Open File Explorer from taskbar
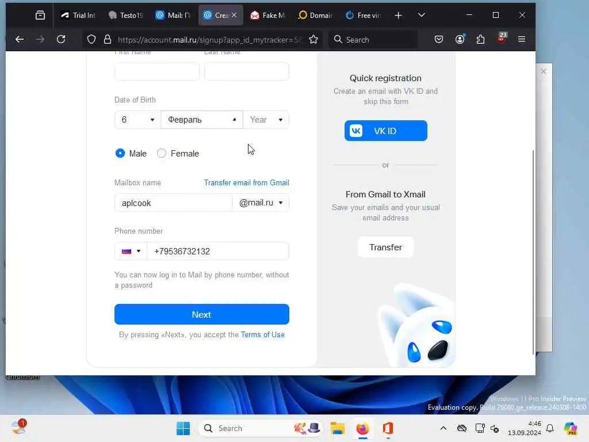 point(337,428)
